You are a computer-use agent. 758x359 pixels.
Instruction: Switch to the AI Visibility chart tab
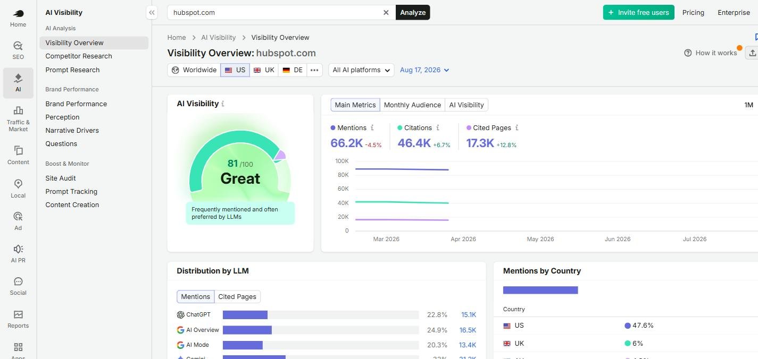(x=467, y=105)
